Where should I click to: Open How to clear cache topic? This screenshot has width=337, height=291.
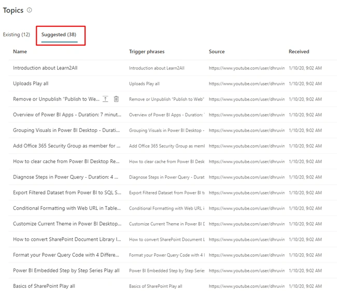(x=66, y=162)
